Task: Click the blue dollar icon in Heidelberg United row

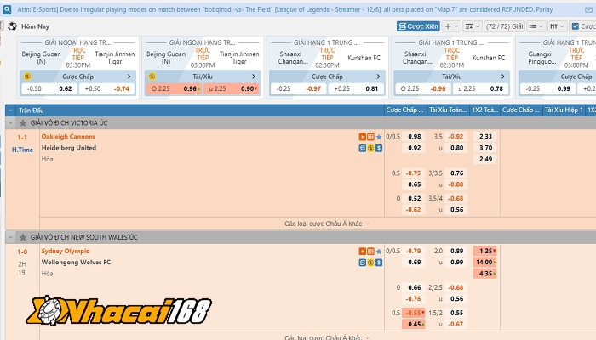Action: [x=379, y=149]
